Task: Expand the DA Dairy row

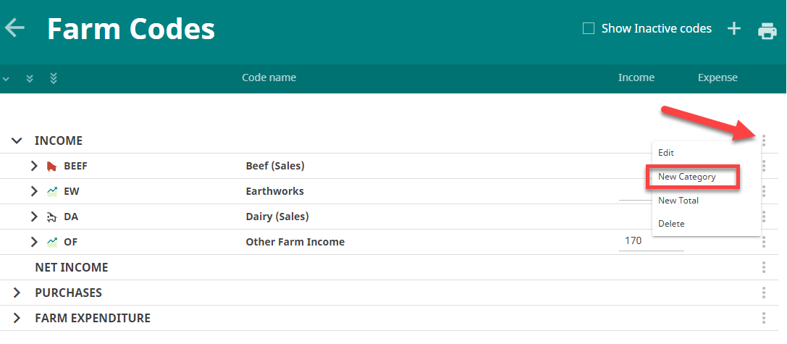Action: pyautogui.click(x=33, y=217)
